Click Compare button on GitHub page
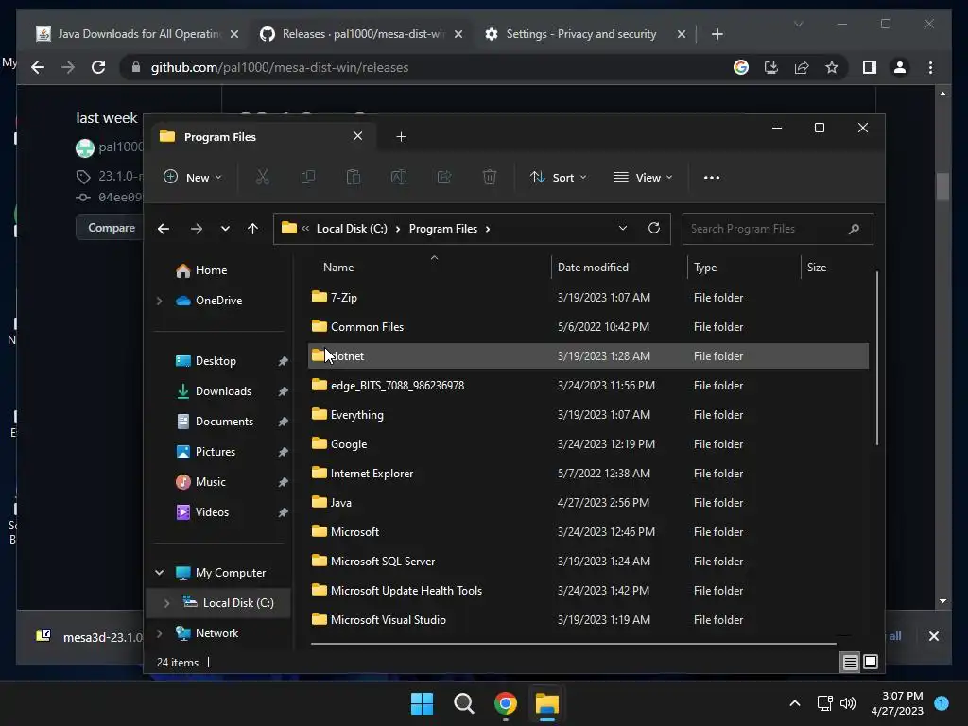 pyautogui.click(x=112, y=228)
